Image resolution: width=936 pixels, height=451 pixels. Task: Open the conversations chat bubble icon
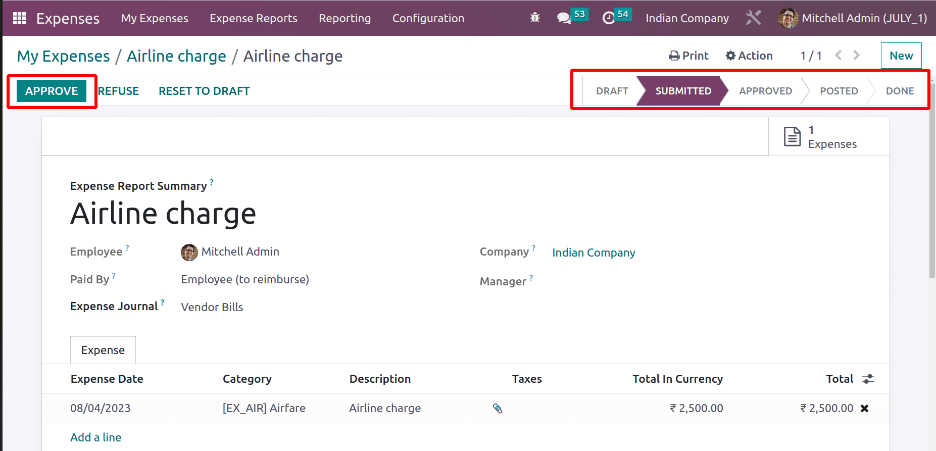point(564,18)
